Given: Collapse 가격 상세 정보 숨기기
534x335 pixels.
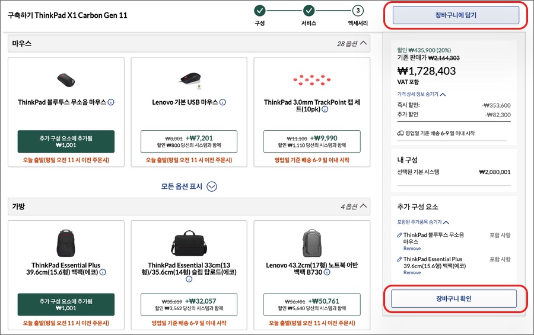Looking at the screenshot, I should click(x=421, y=94).
